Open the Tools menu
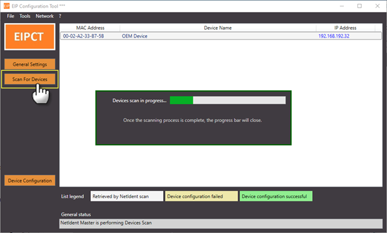The image size is (387, 233). (25, 16)
